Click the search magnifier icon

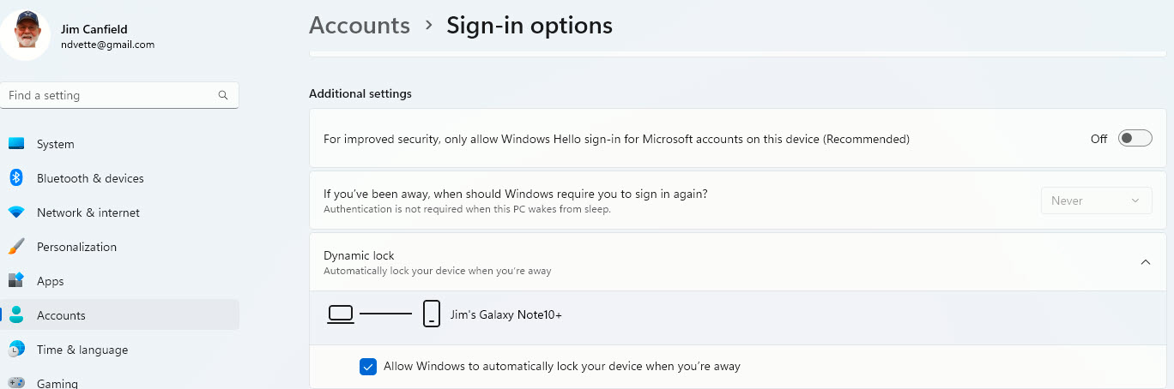tap(223, 96)
